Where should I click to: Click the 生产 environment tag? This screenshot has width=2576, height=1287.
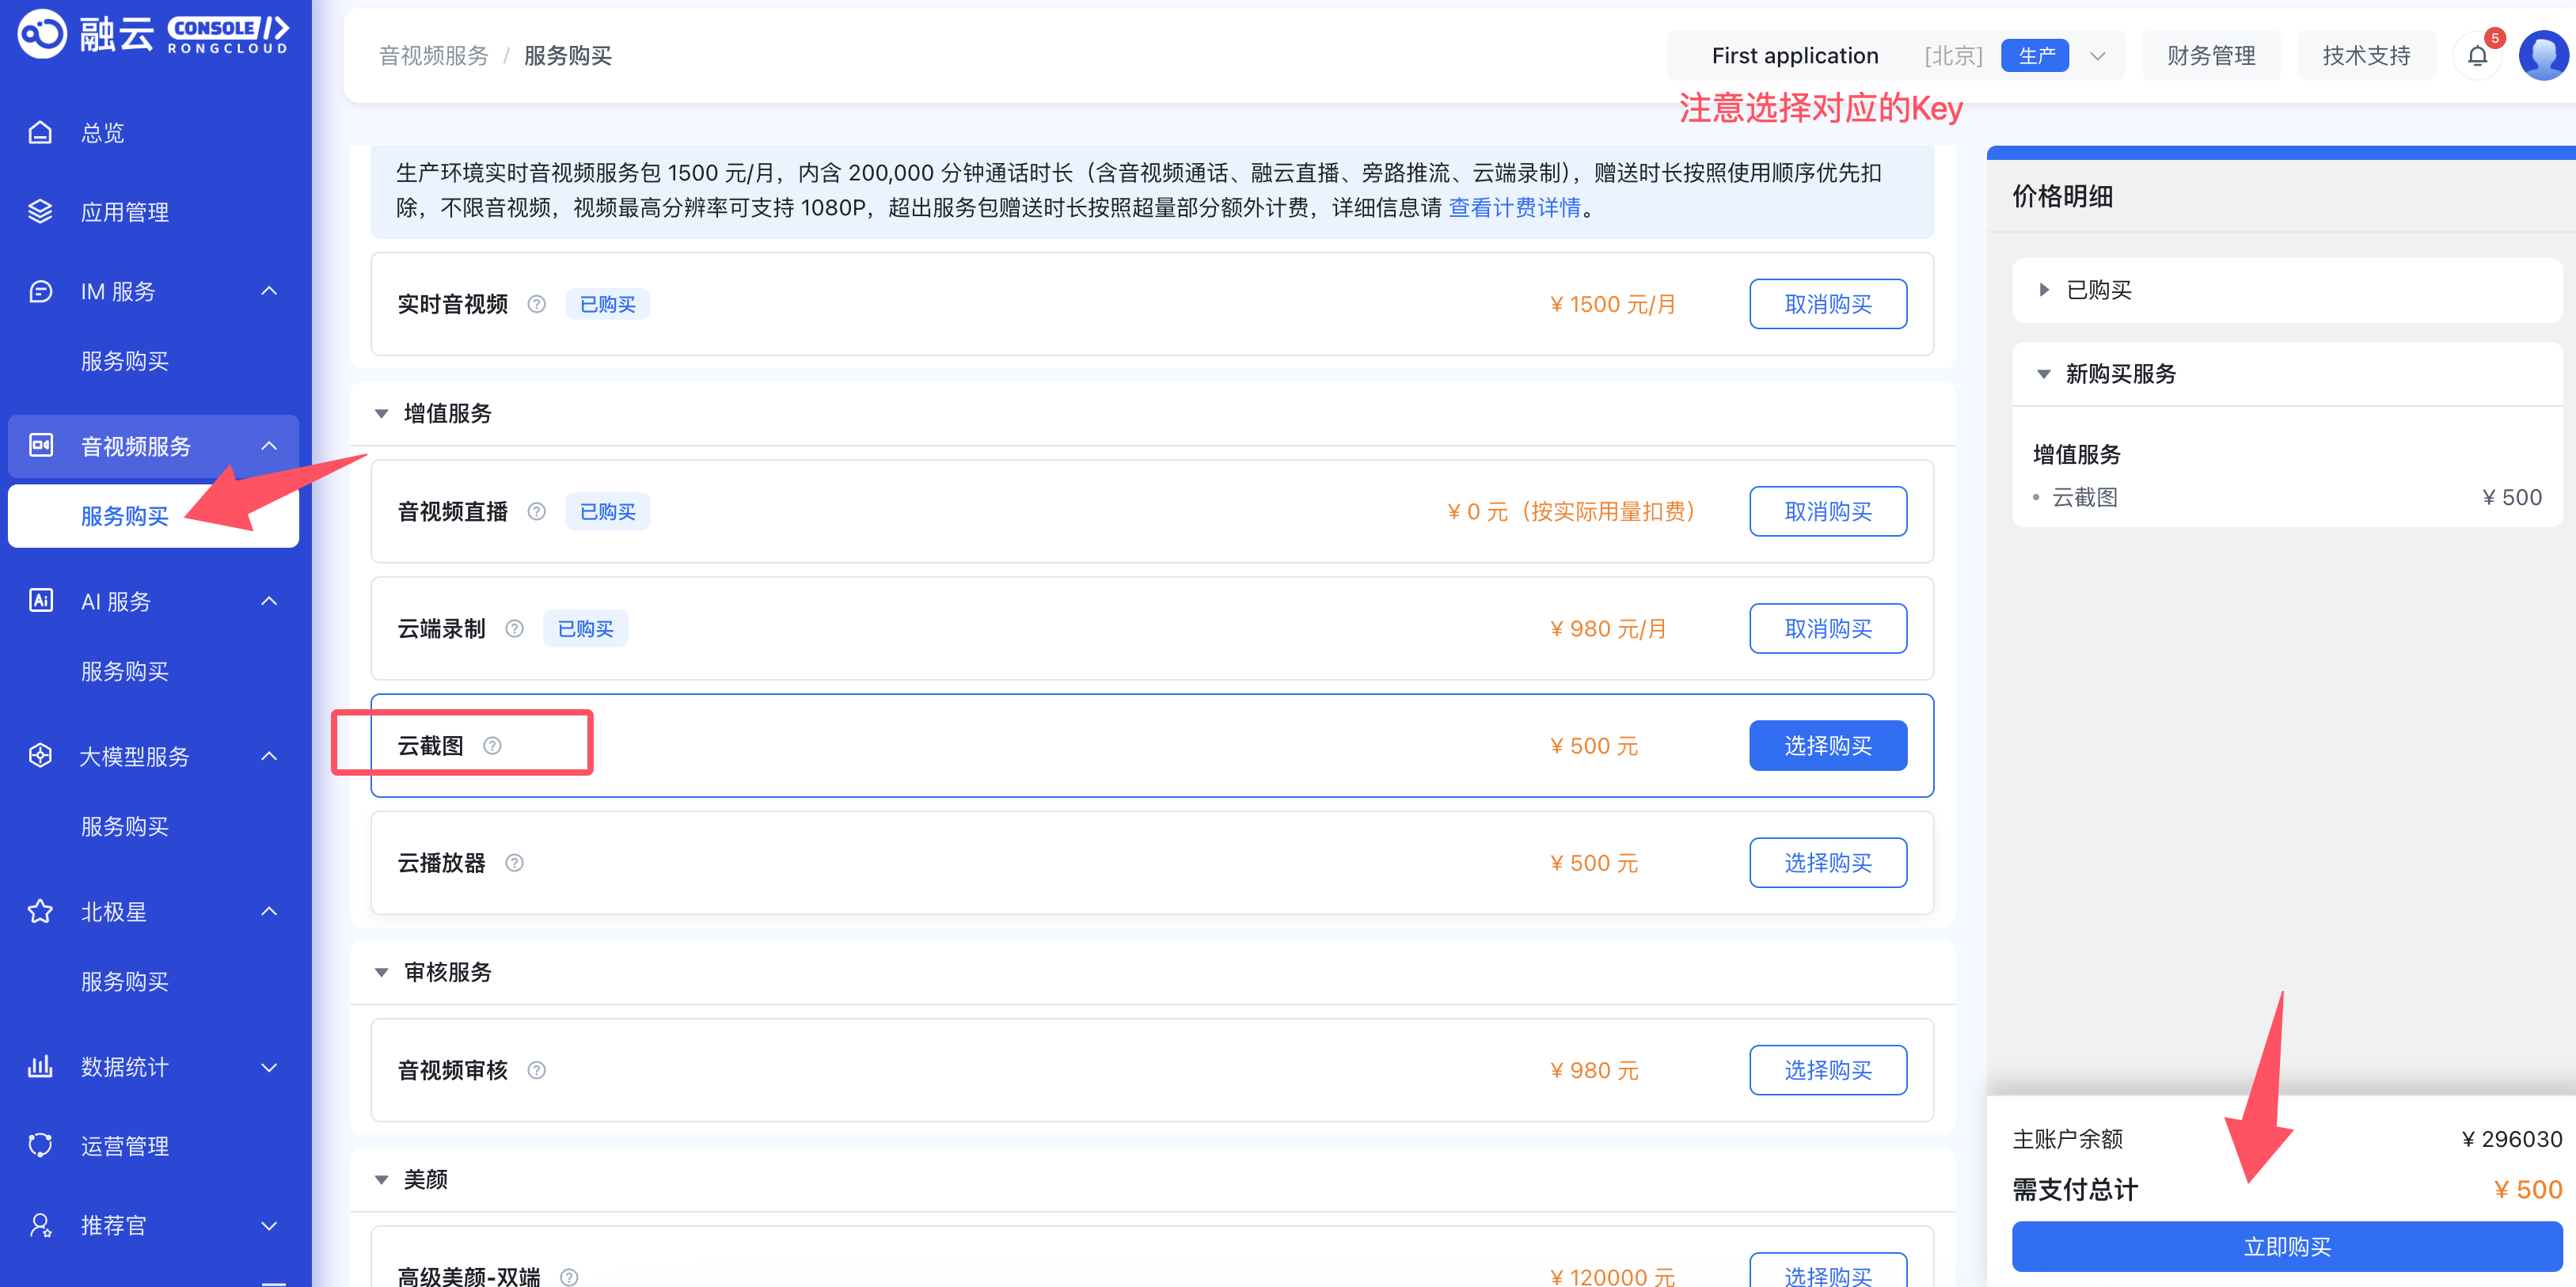point(2035,56)
